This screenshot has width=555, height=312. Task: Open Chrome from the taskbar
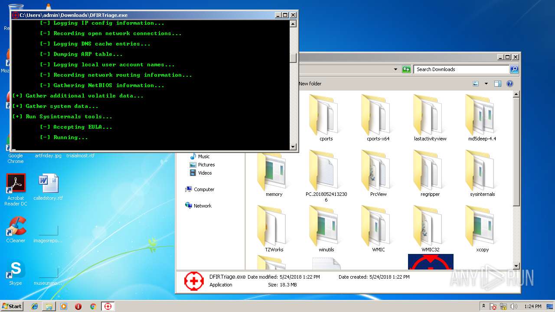pos(93,306)
